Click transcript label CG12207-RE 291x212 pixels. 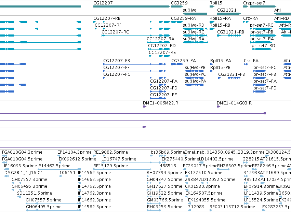162,53
